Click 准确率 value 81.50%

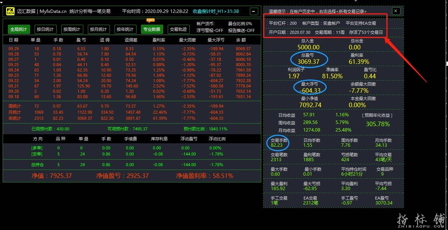click(332, 76)
